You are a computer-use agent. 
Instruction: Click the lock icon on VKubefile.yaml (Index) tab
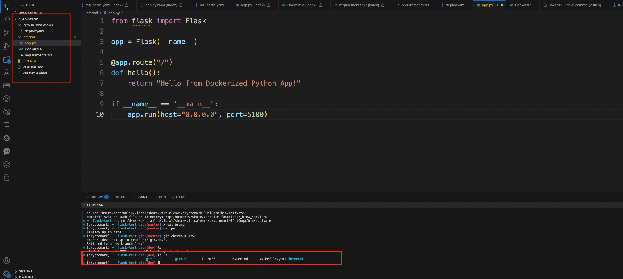(126, 5)
